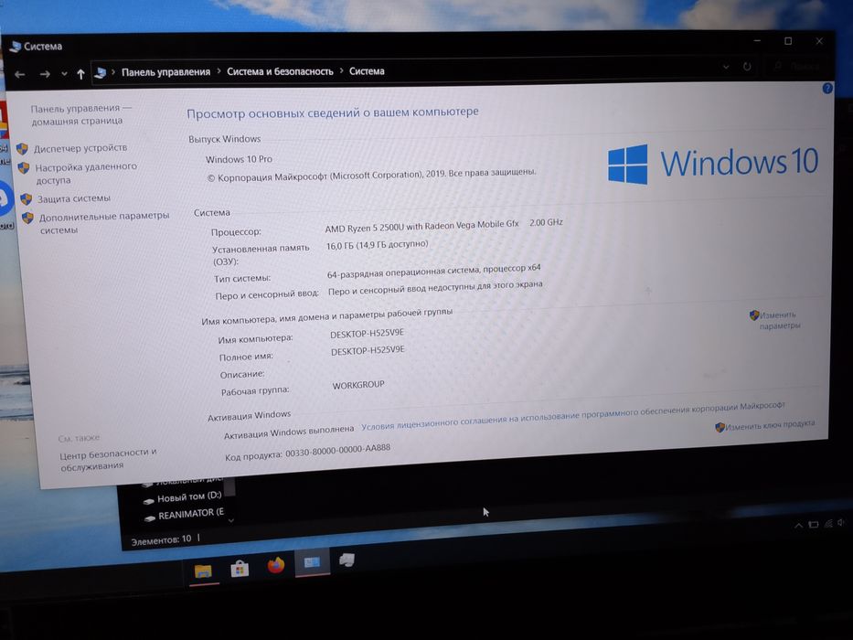
Task: Open the Microsoft license agreement terms link
Action: [573, 416]
